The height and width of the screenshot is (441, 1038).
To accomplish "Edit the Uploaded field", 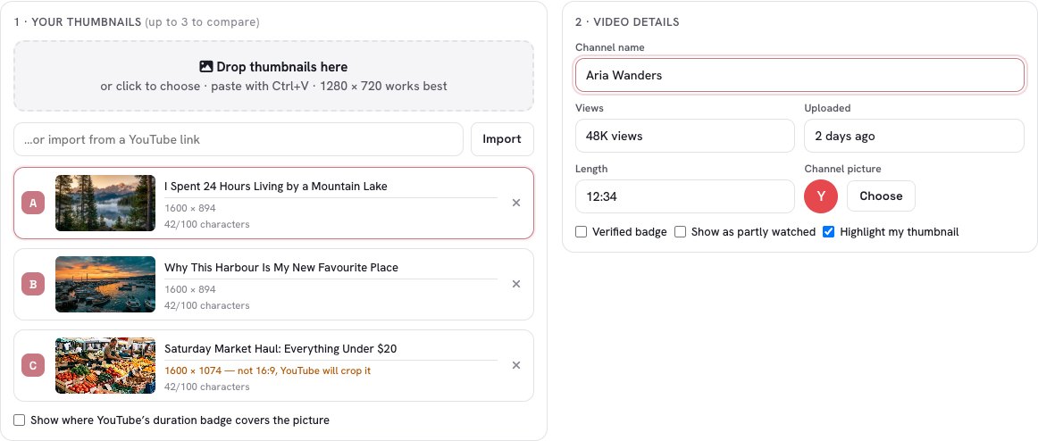I will 914,137.
